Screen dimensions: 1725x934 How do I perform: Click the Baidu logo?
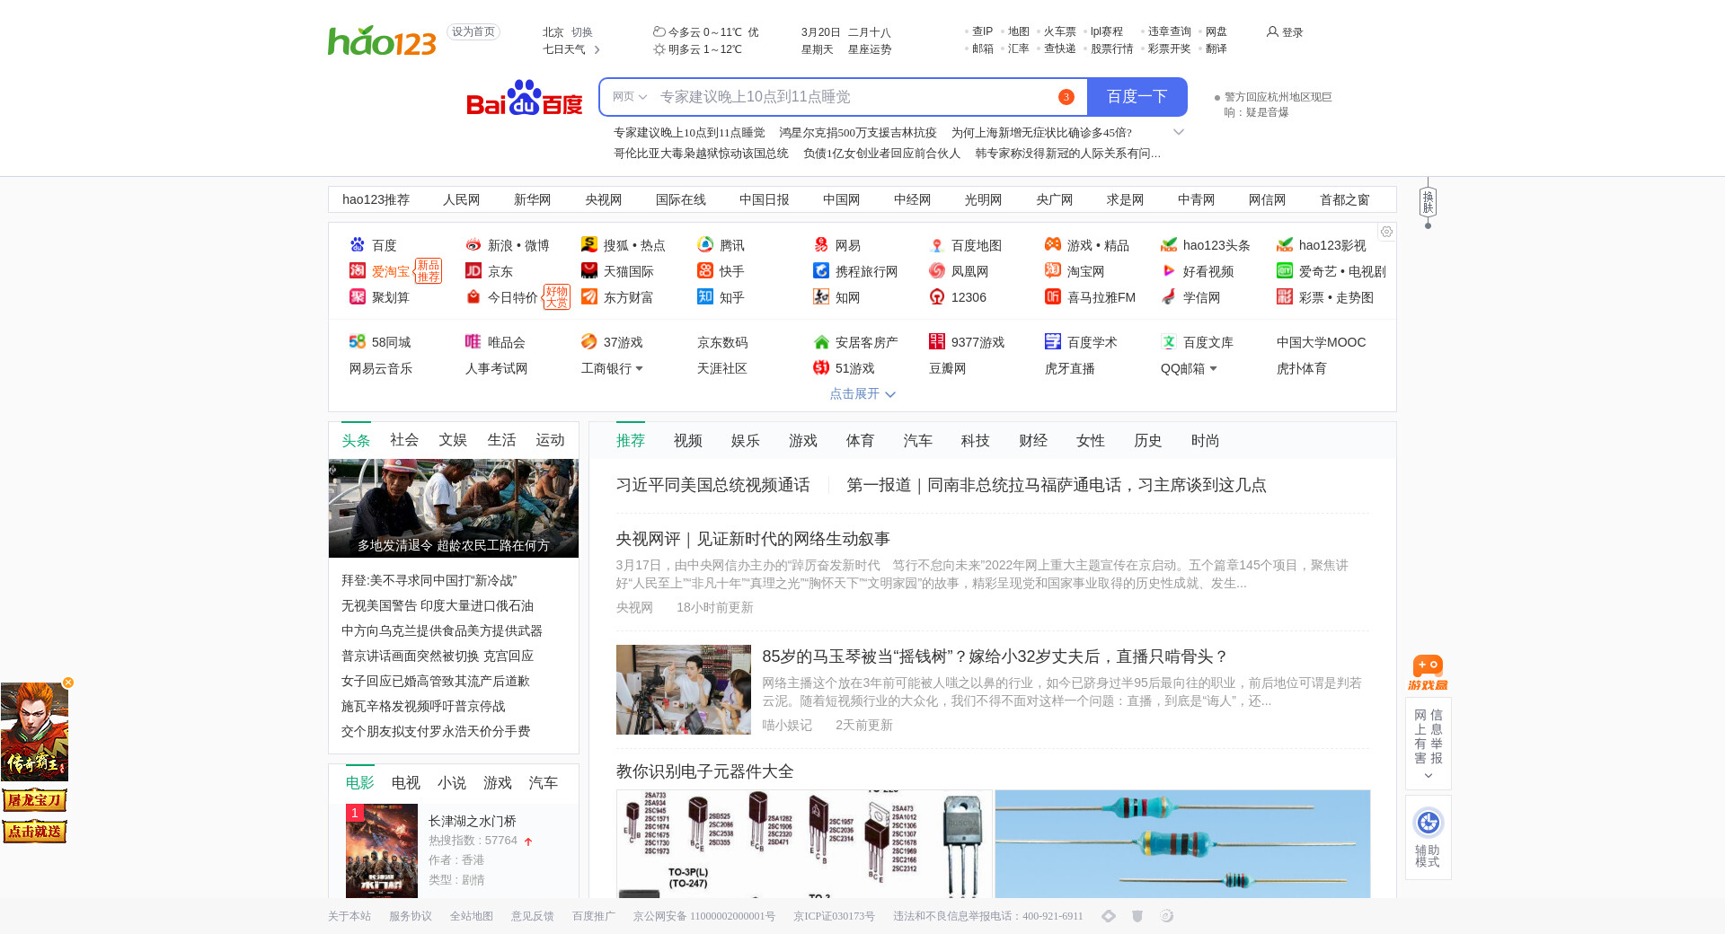(525, 98)
